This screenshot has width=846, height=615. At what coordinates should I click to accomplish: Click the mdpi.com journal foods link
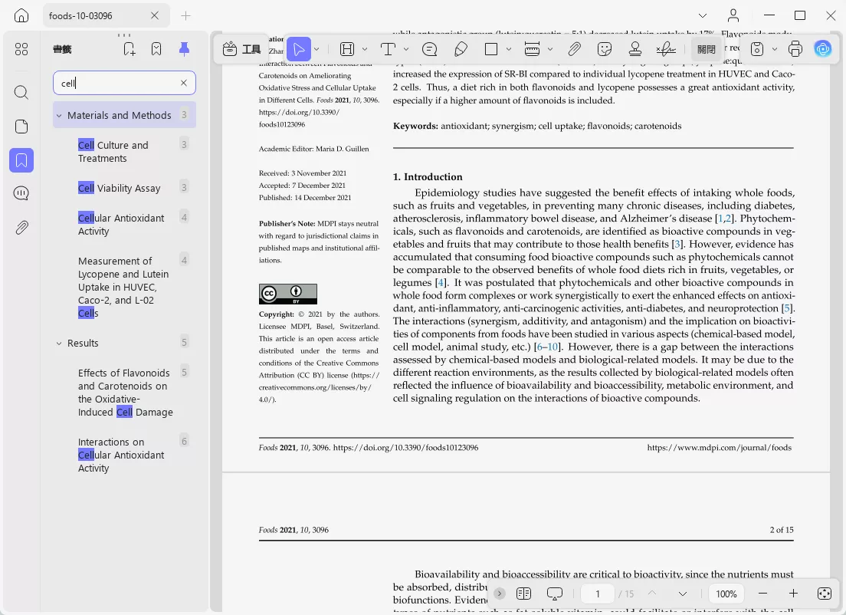[720, 448]
